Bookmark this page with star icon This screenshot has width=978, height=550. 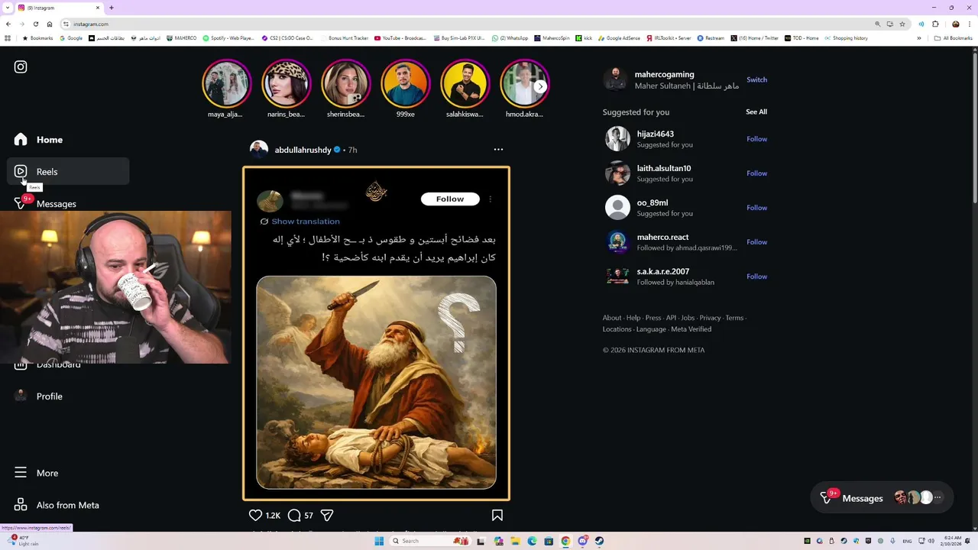[902, 24]
